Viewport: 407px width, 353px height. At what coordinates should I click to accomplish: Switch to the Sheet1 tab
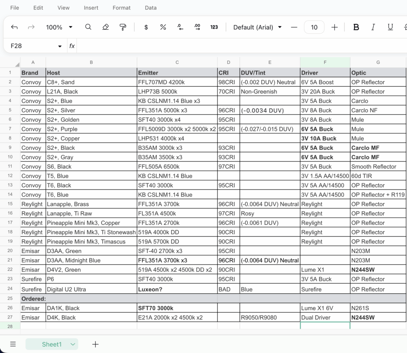coord(52,344)
